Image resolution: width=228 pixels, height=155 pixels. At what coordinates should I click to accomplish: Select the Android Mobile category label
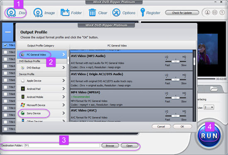tap(35, 97)
